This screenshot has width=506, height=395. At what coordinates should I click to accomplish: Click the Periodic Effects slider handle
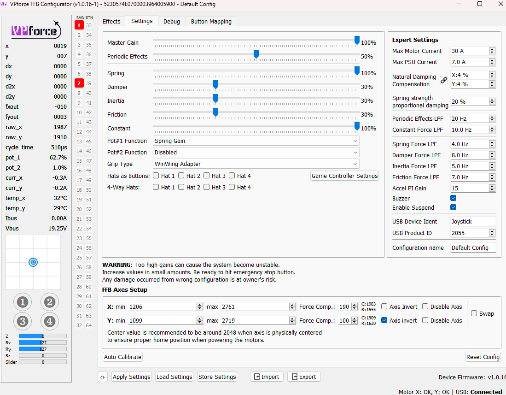coord(256,54)
